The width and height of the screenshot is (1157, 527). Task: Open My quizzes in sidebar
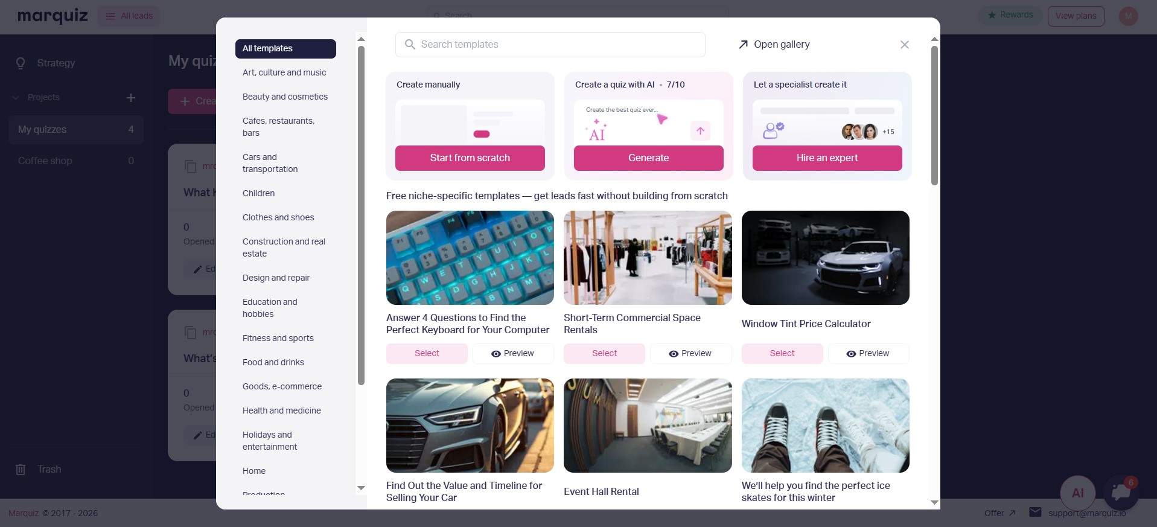pyautogui.click(x=76, y=130)
